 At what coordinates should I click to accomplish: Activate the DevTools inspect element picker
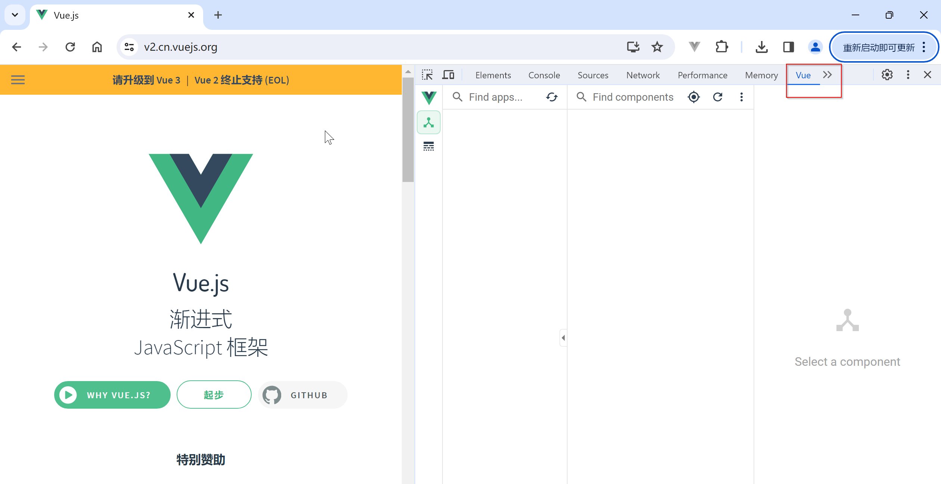coord(427,75)
